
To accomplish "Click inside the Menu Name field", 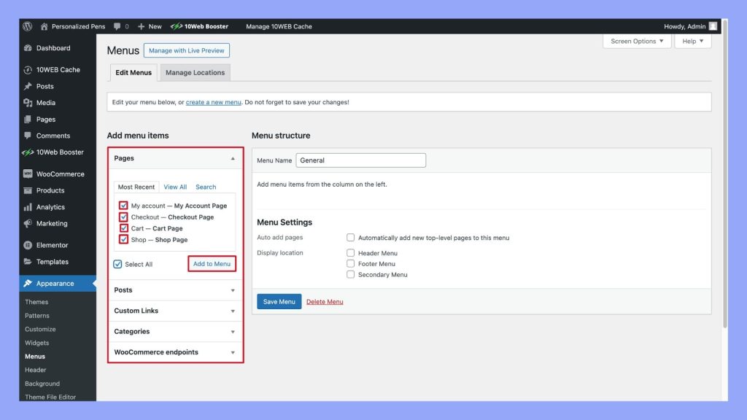I will click(x=360, y=160).
